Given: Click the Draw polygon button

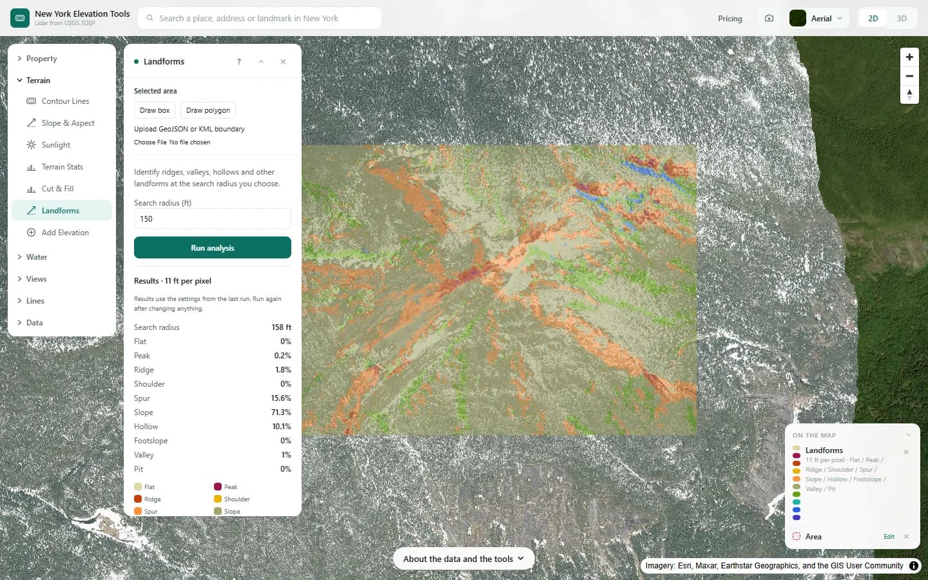Looking at the screenshot, I should 208,110.
